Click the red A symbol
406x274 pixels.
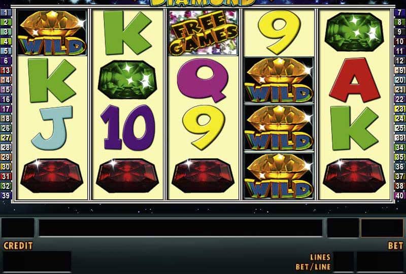354,80
